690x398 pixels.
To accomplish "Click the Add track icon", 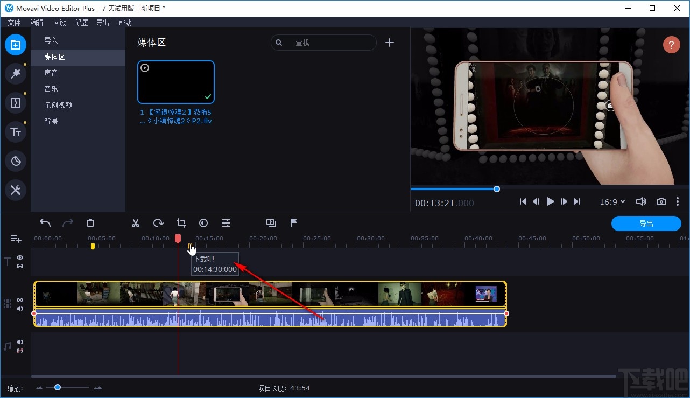I will (16, 239).
